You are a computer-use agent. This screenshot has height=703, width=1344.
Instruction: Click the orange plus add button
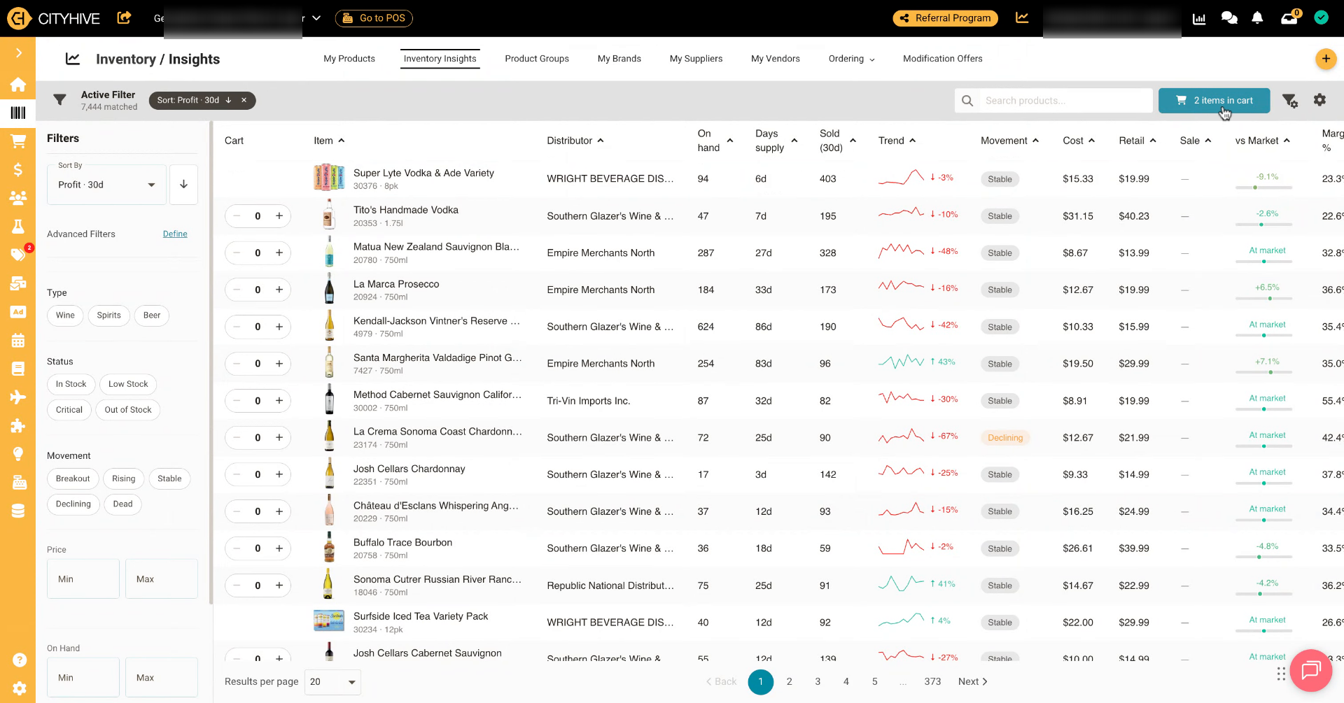1326,59
